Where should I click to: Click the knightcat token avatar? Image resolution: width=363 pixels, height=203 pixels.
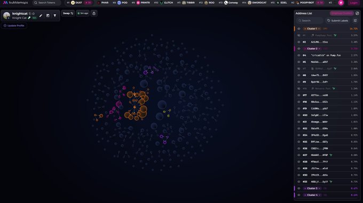[6, 15]
